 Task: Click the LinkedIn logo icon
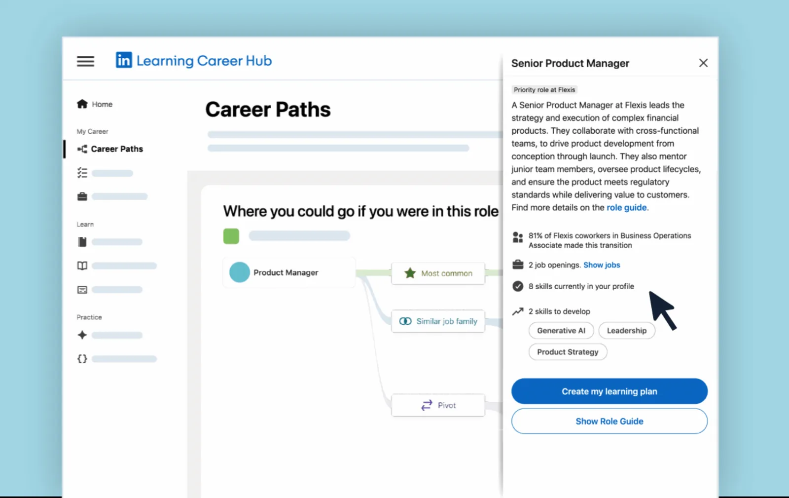click(124, 60)
